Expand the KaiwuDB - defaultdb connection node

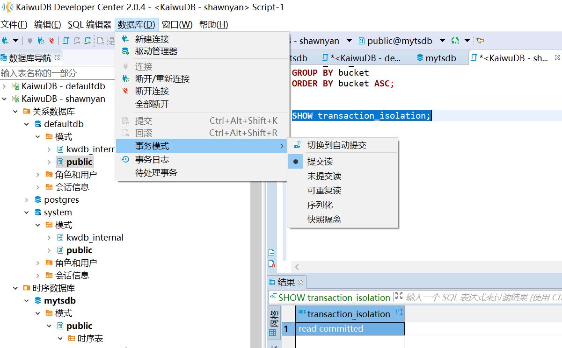pos(4,86)
